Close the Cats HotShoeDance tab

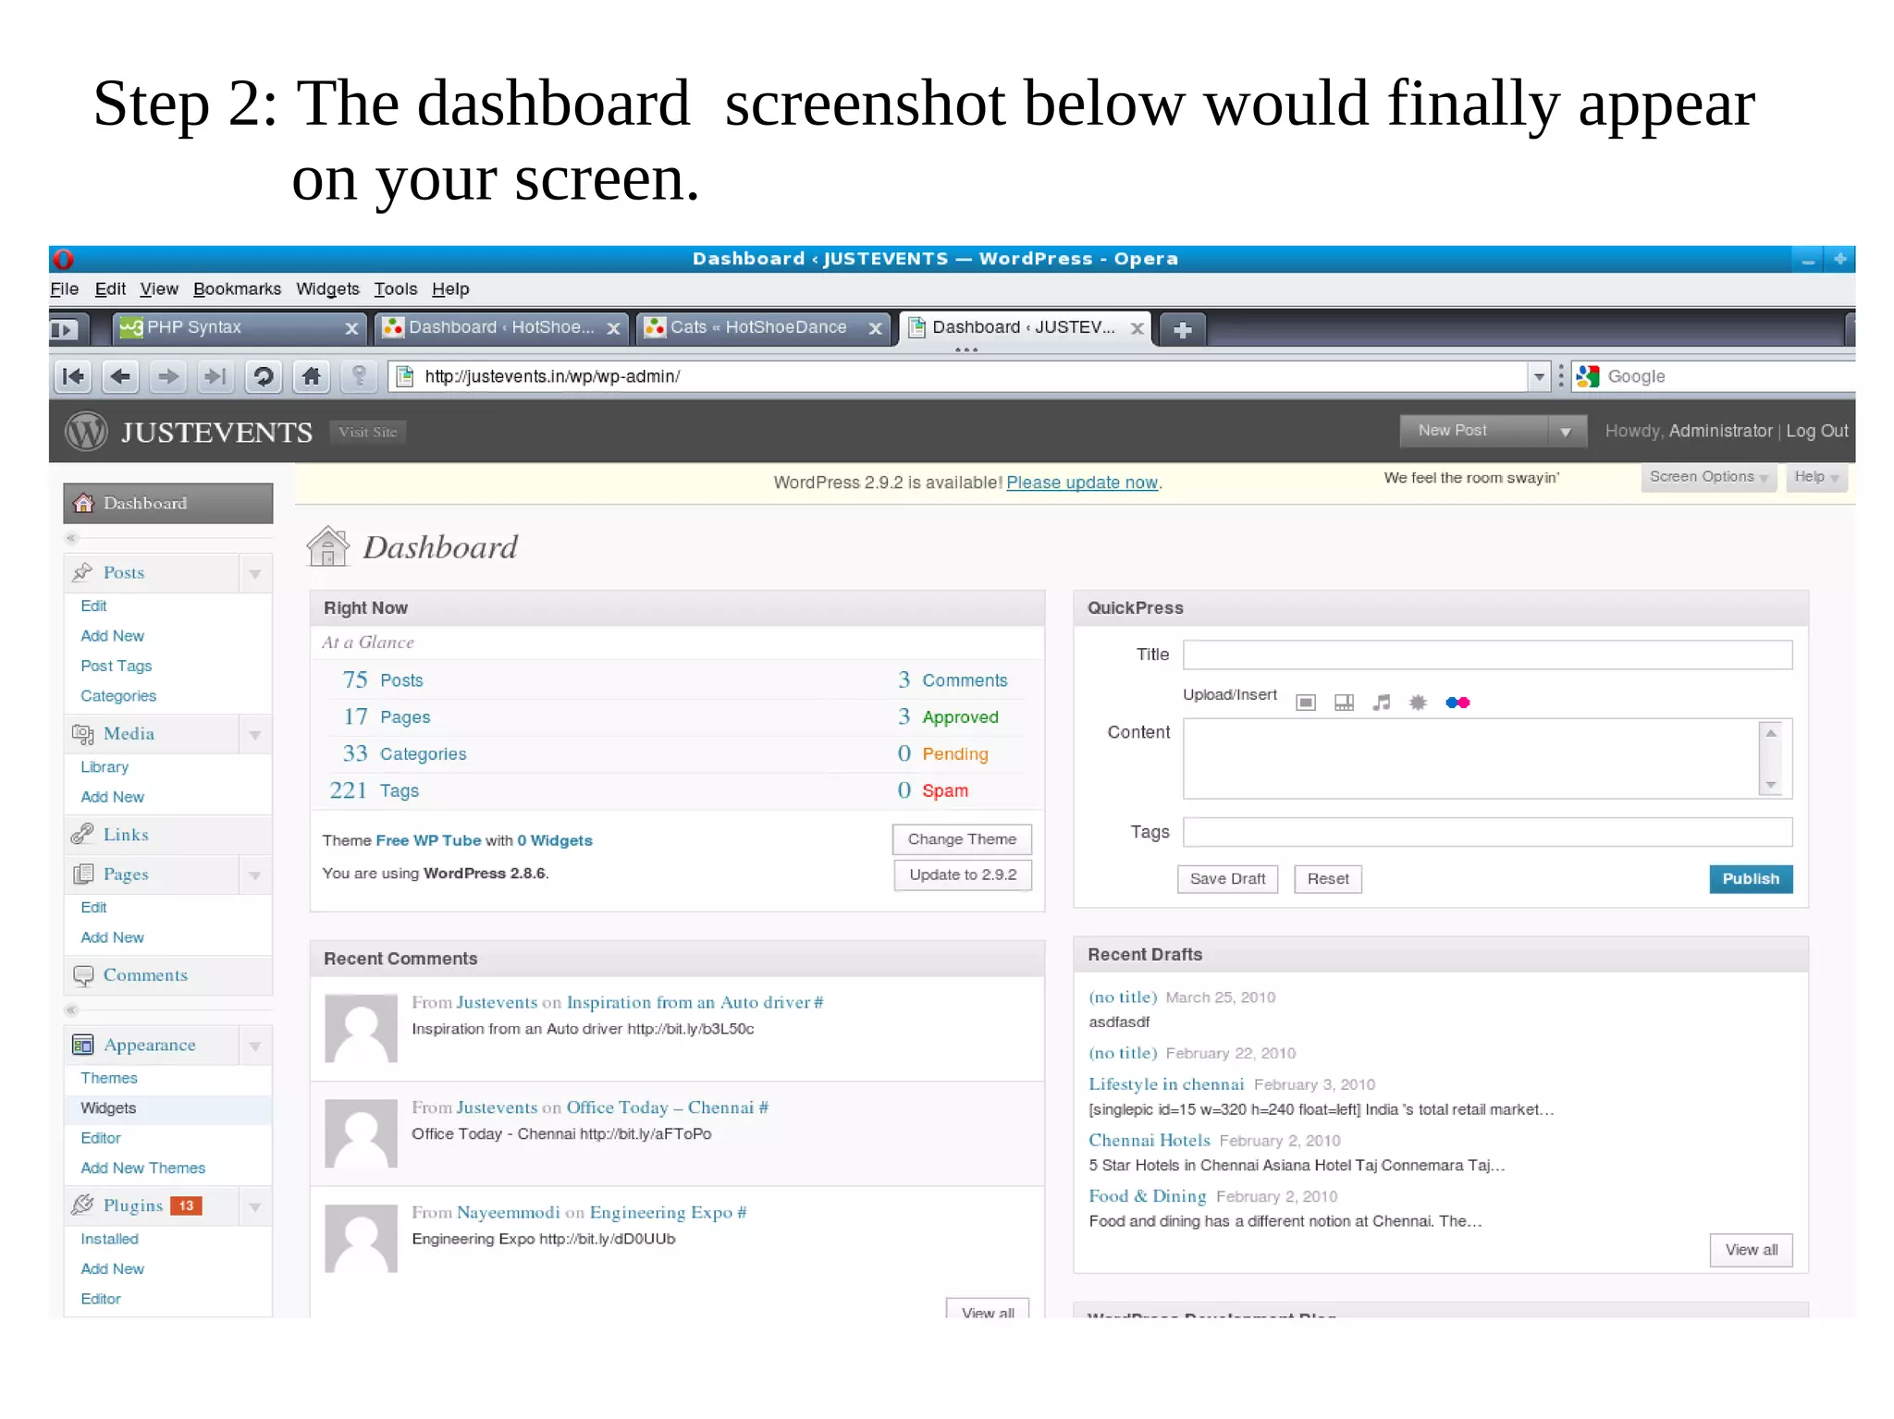point(875,328)
